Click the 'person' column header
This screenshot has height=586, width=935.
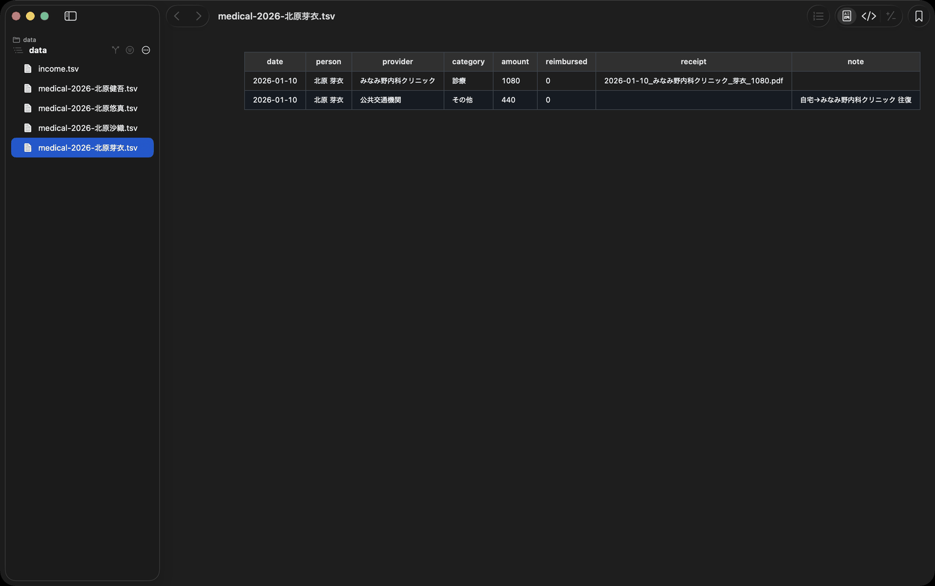click(x=328, y=62)
